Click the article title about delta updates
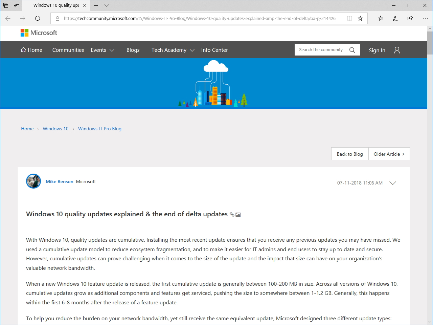 (x=127, y=214)
